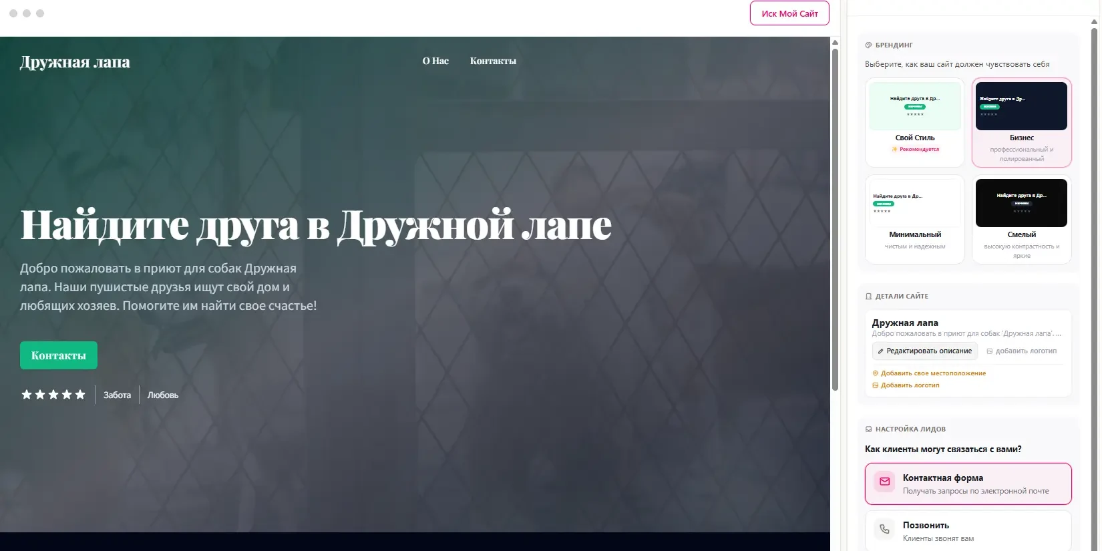
Task: Click the gray image icon beside lowercase добавить логотип
Action: (990, 351)
